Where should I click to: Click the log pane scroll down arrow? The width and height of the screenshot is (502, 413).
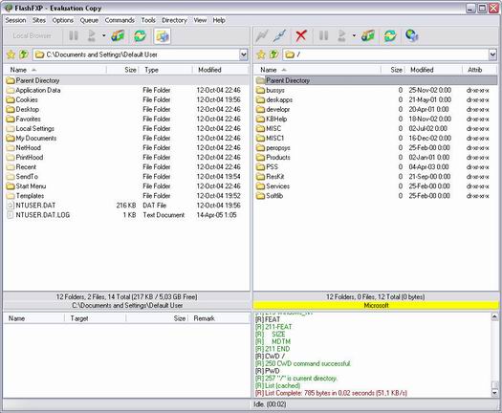click(x=494, y=392)
